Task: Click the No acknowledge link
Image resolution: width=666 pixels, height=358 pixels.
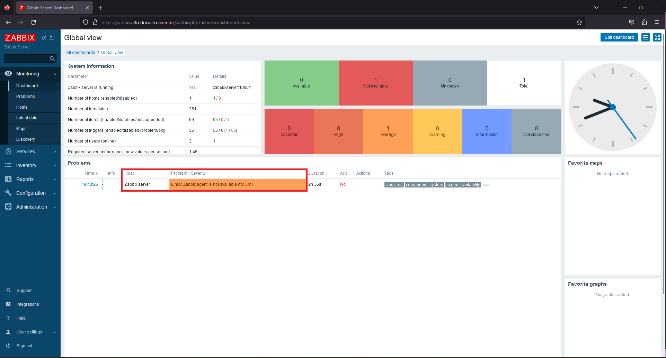Action: pos(343,184)
